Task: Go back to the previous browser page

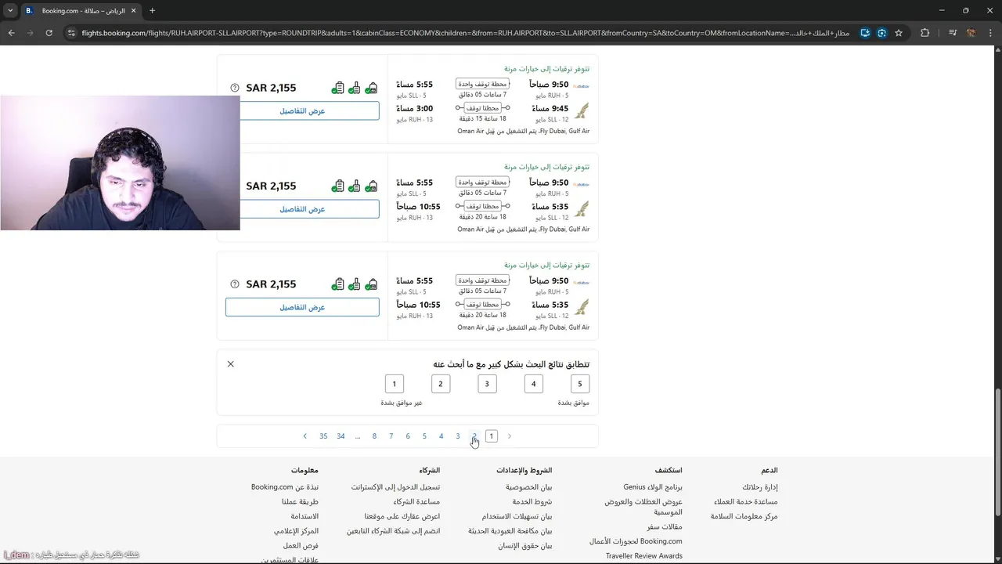Action: (x=11, y=33)
